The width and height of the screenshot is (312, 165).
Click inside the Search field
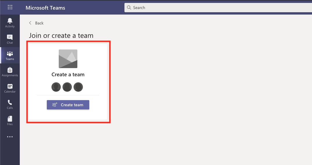218,8
